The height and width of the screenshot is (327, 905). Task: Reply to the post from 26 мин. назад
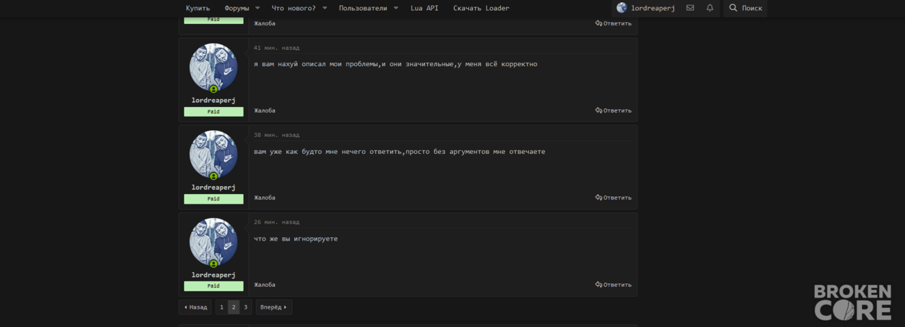(614, 285)
